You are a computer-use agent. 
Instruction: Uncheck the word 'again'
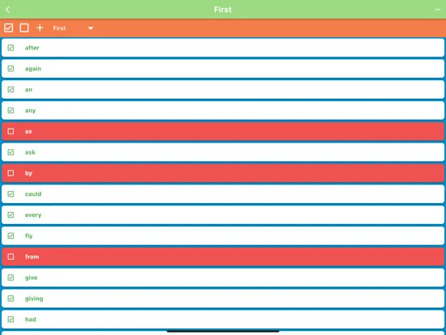coord(11,69)
